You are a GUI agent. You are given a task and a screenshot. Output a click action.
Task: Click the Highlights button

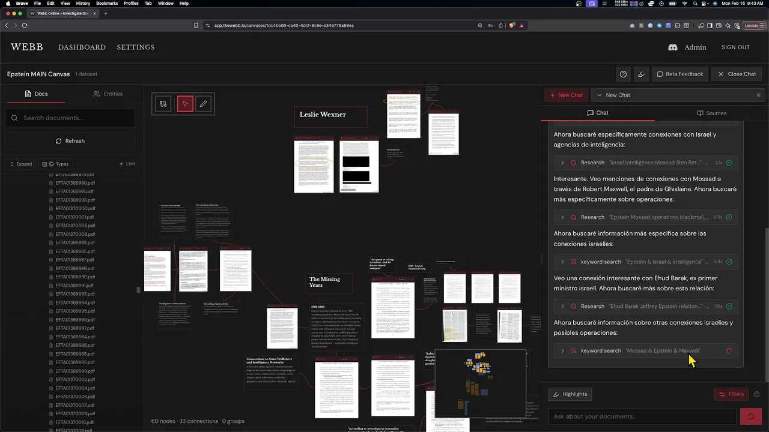click(570, 394)
